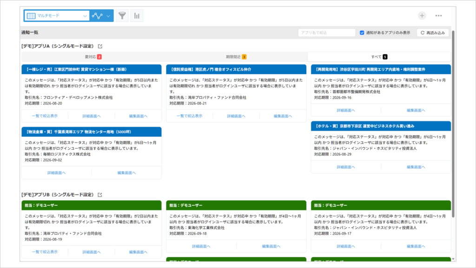Open 詳細画面へ on 2026-08-19 card
This screenshot has height=268, width=476.
[x=92, y=252]
